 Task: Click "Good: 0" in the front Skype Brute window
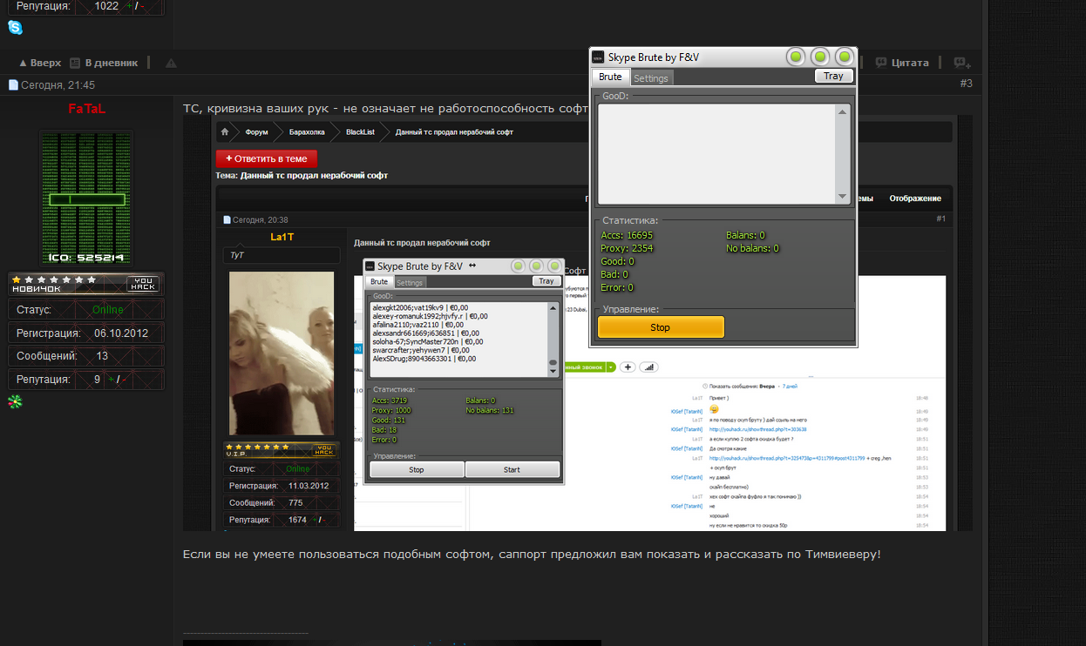[x=617, y=261]
